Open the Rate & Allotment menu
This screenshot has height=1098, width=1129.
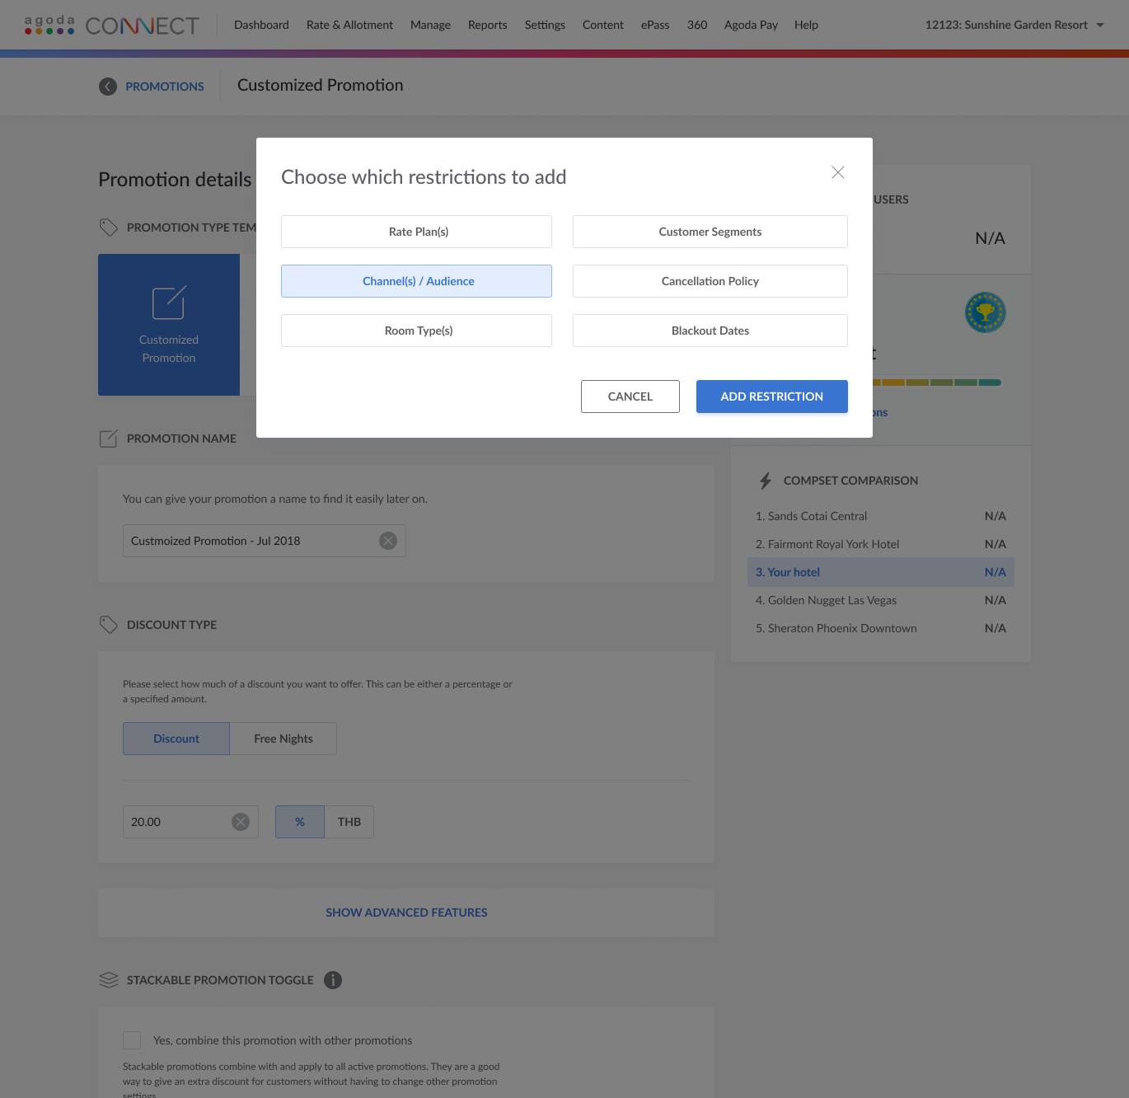point(349,25)
